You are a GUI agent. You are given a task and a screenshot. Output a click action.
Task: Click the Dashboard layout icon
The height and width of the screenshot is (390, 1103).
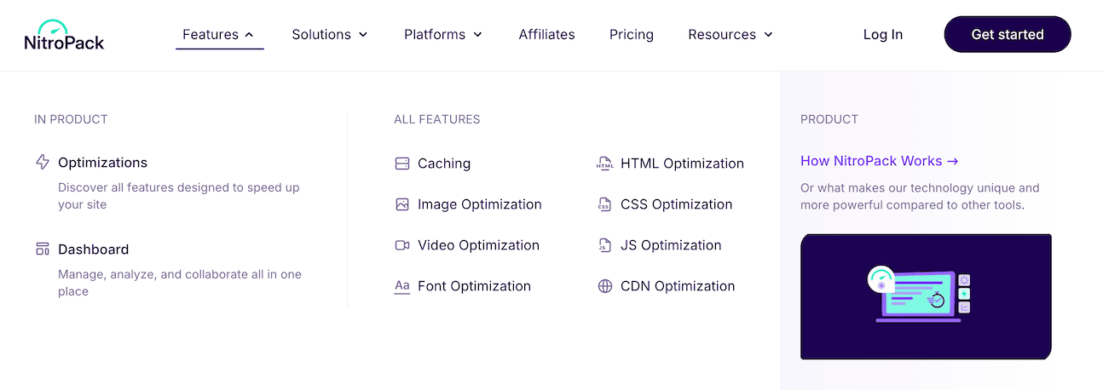click(x=43, y=249)
